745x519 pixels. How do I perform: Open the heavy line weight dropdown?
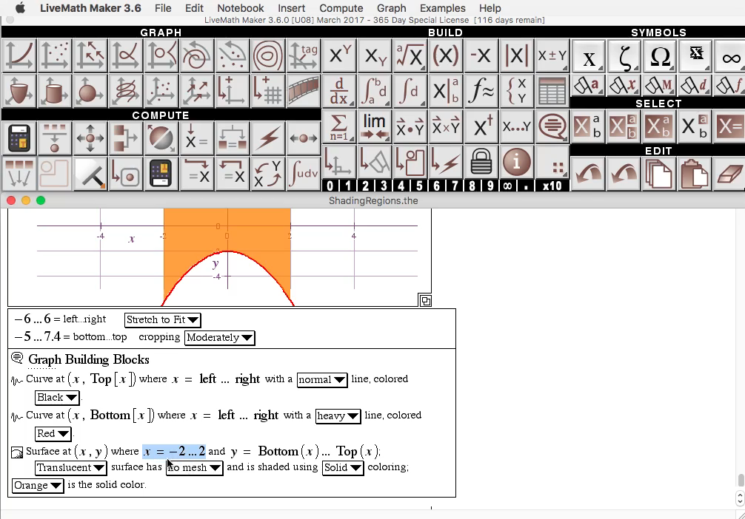point(338,416)
